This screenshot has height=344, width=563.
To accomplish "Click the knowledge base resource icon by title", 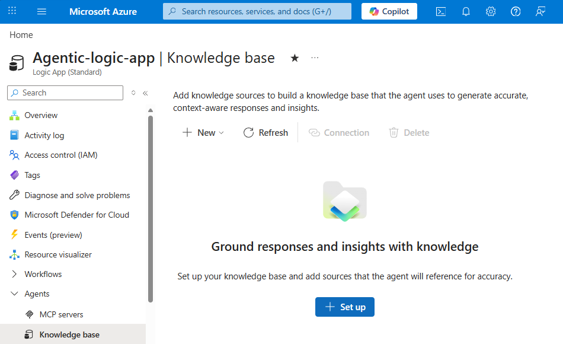I will pyautogui.click(x=17, y=63).
